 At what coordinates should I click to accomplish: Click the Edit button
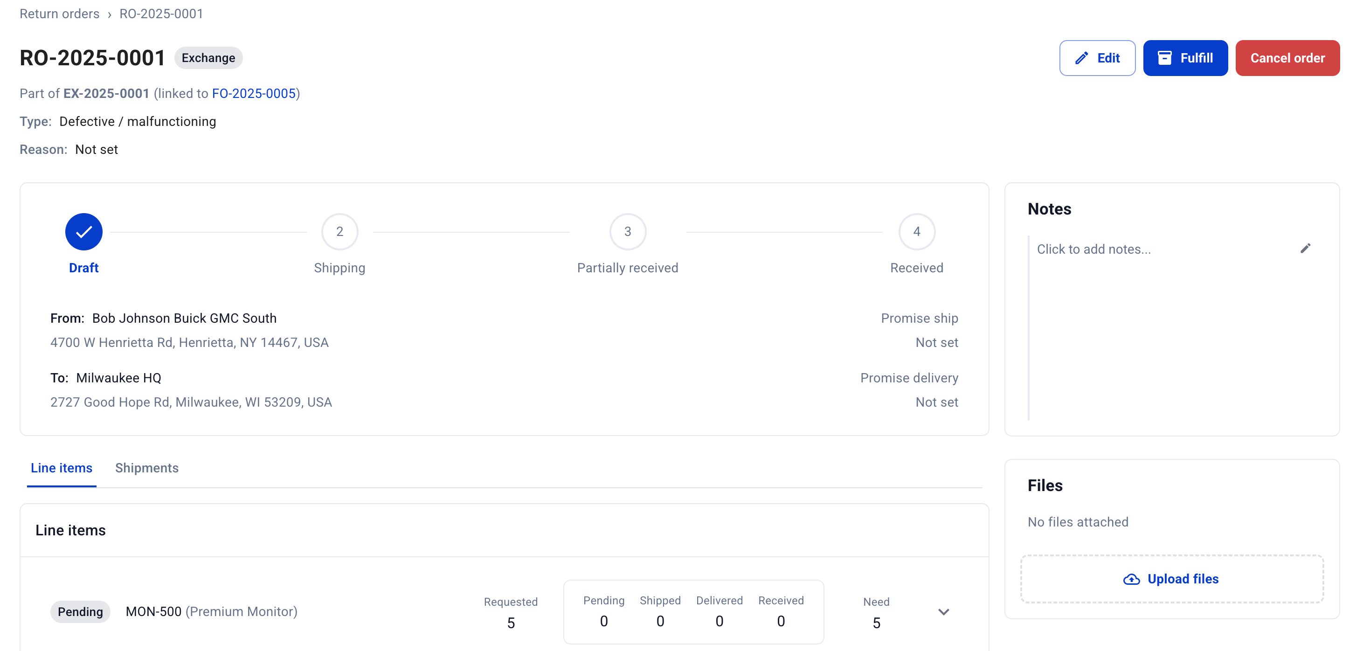tap(1097, 57)
